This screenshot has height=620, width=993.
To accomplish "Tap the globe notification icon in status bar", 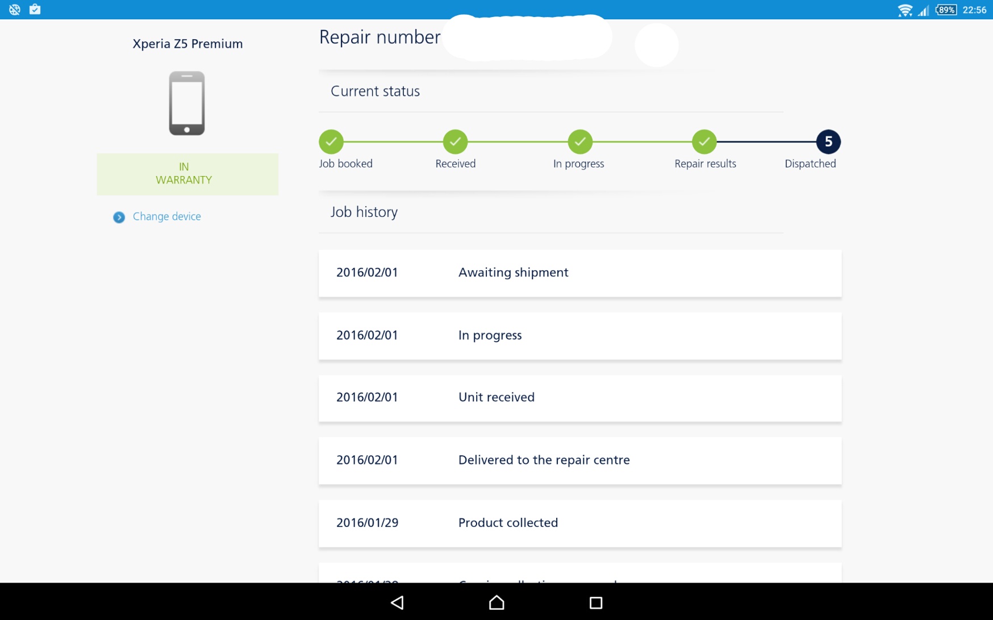I will coord(15,9).
